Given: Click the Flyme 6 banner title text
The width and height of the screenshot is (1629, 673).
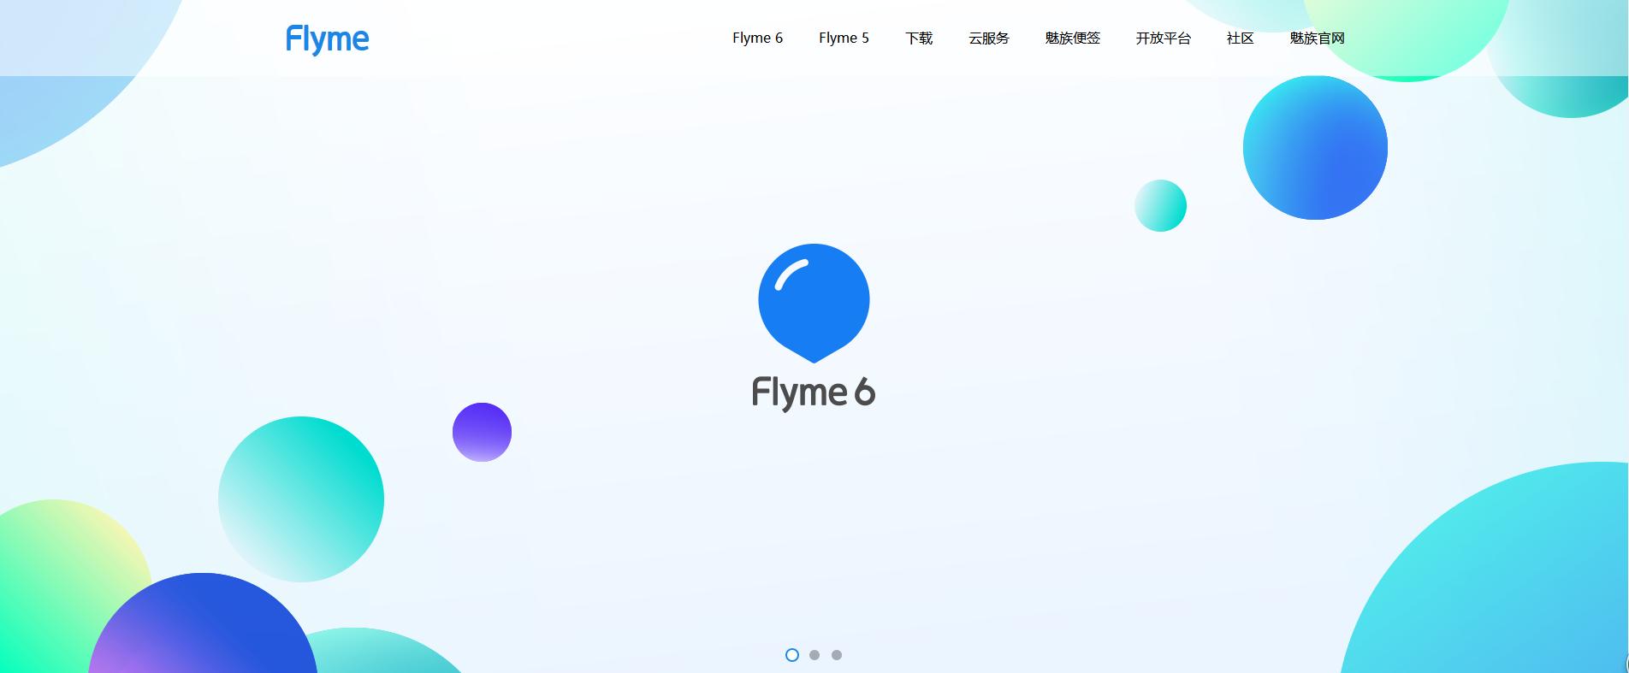Looking at the screenshot, I should [814, 393].
